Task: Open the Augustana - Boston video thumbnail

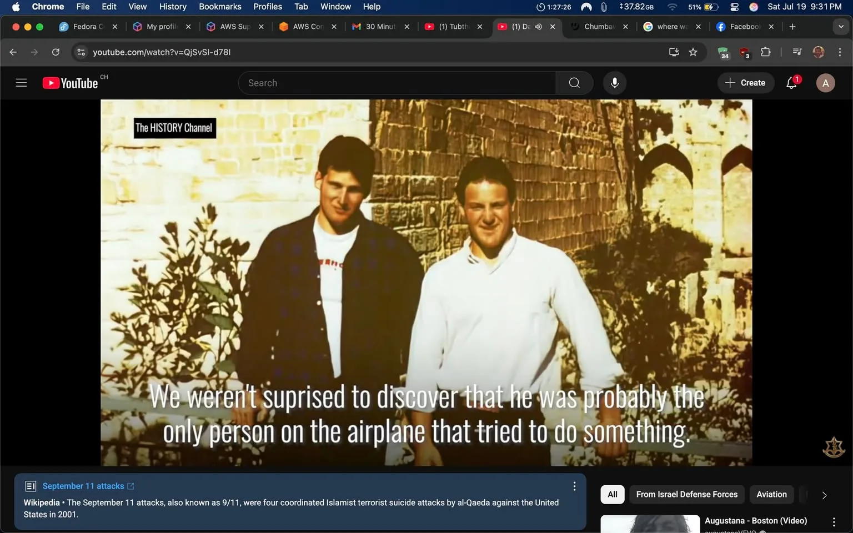Action: click(650, 524)
